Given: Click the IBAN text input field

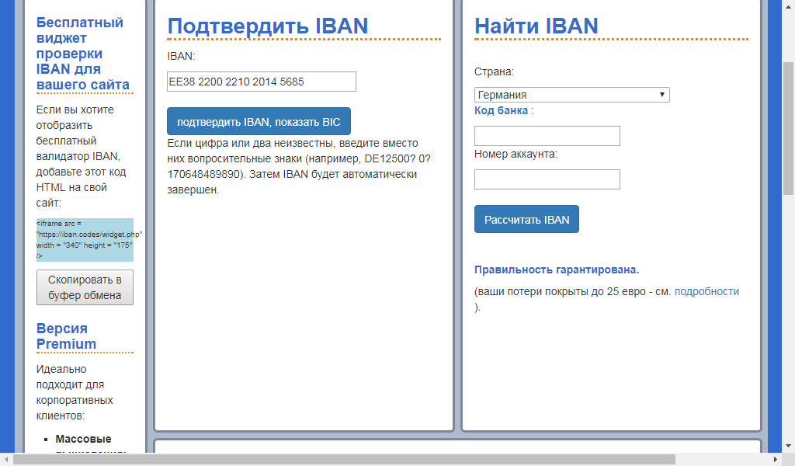Looking at the screenshot, I should click(261, 82).
